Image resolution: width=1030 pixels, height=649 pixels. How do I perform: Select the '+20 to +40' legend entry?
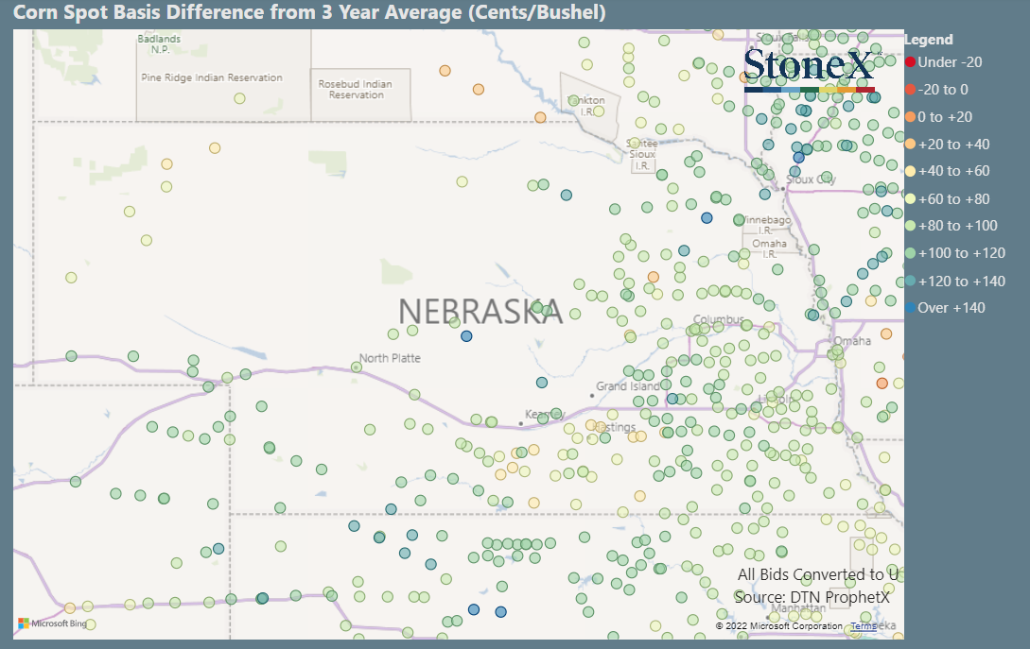pyautogui.click(x=947, y=145)
